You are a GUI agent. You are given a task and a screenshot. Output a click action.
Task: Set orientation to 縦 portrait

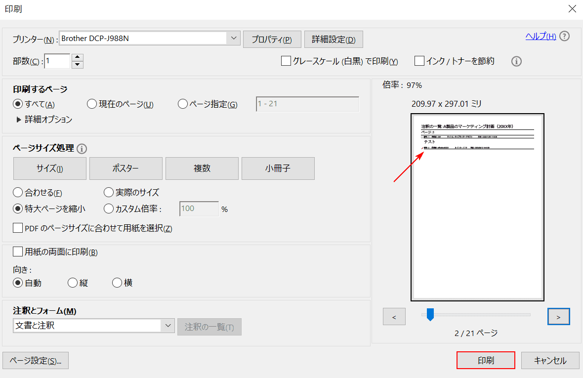coord(73,283)
